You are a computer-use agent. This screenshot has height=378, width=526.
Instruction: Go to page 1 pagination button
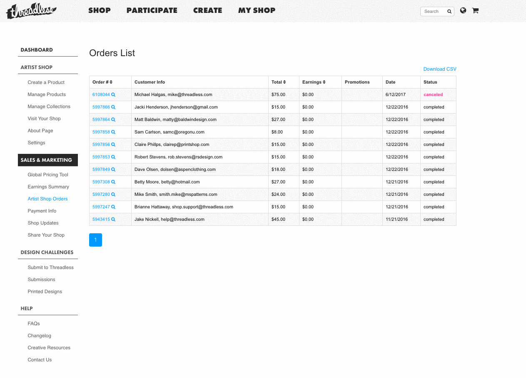point(95,240)
